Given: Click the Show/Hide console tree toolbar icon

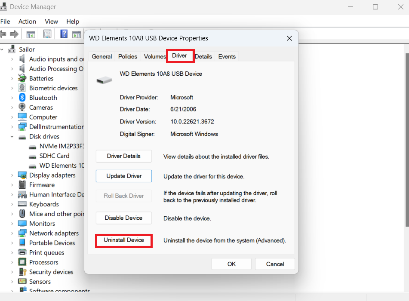Looking at the screenshot, I should (31, 34).
